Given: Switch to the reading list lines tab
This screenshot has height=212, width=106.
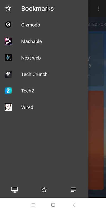Looking at the screenshot, I should (x=74, y=189).
